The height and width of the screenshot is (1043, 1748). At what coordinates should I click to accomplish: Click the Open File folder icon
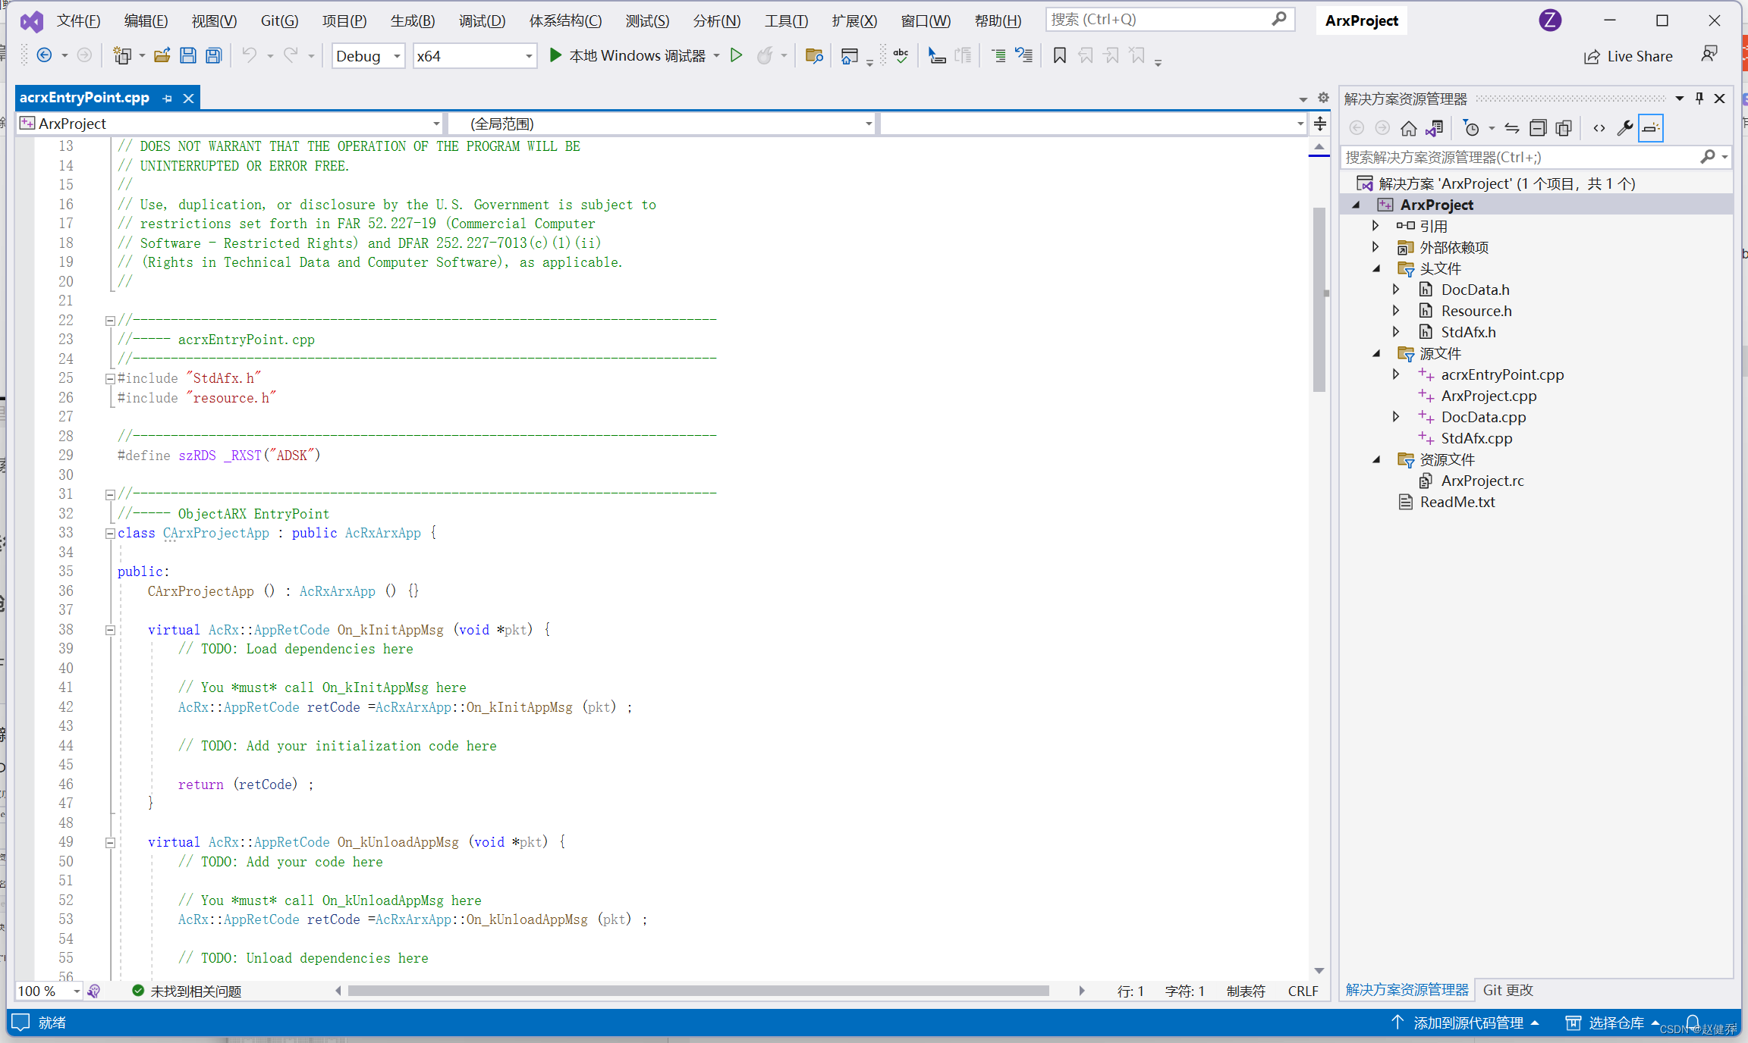(x=162, y=55)
